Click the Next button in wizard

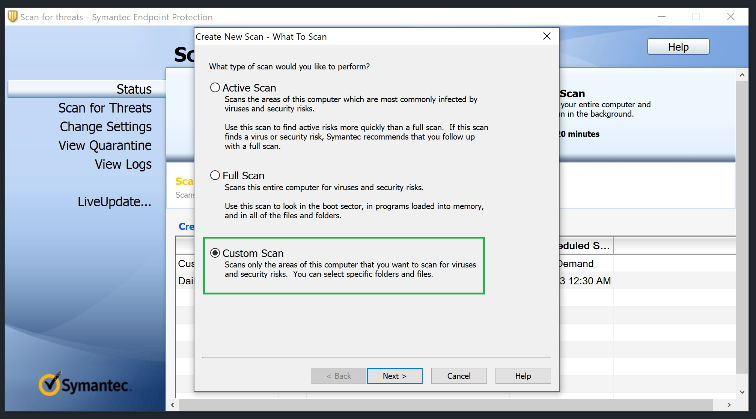point(395,376)
